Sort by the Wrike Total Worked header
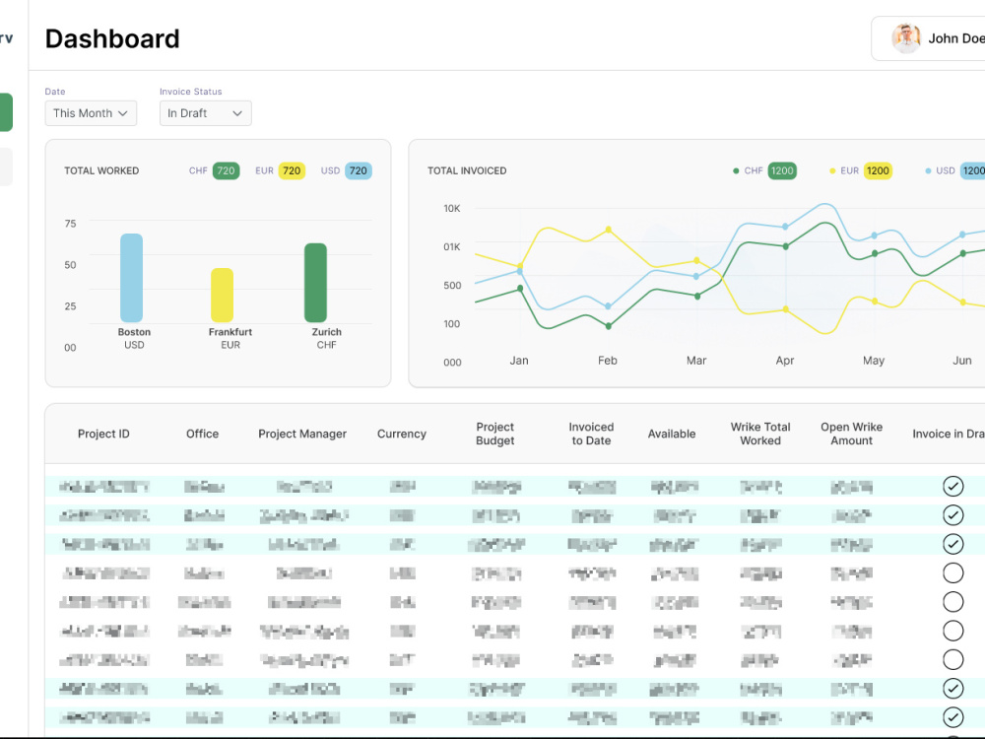The image size is (985, 739). pos(760,434)
